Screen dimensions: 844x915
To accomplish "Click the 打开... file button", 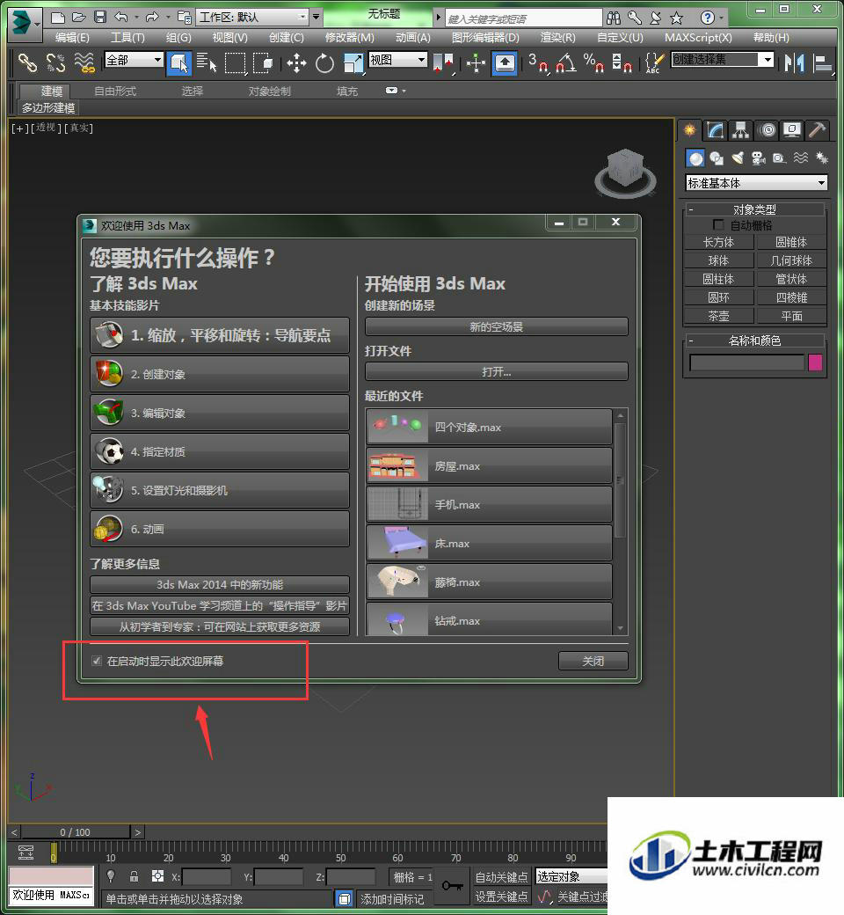I will tap(497, 371).
